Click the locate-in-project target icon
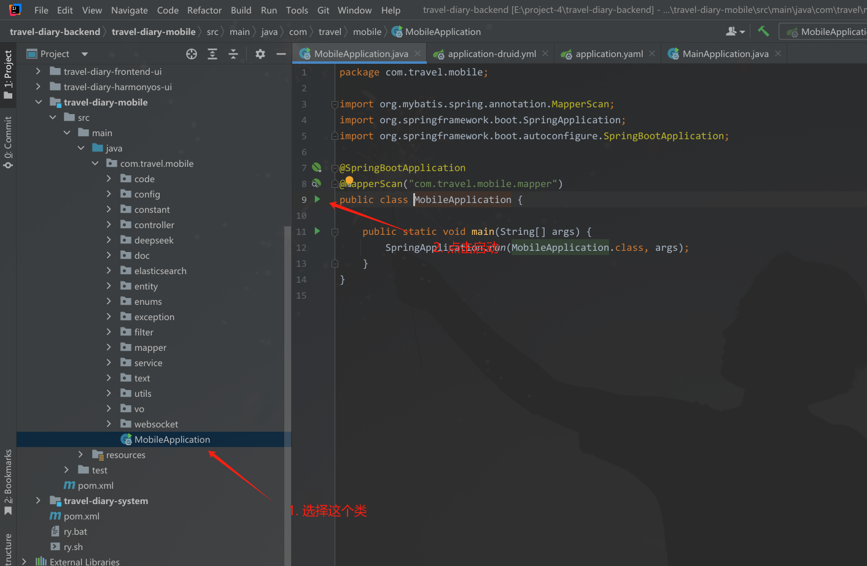Viewport: 867px width, 566px height. tap(192, 54)
